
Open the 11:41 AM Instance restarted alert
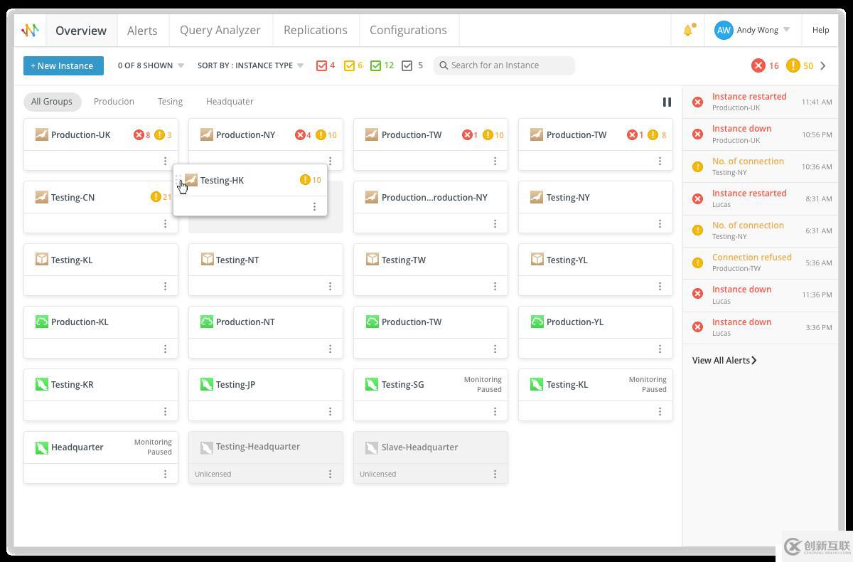click(761, 102)
